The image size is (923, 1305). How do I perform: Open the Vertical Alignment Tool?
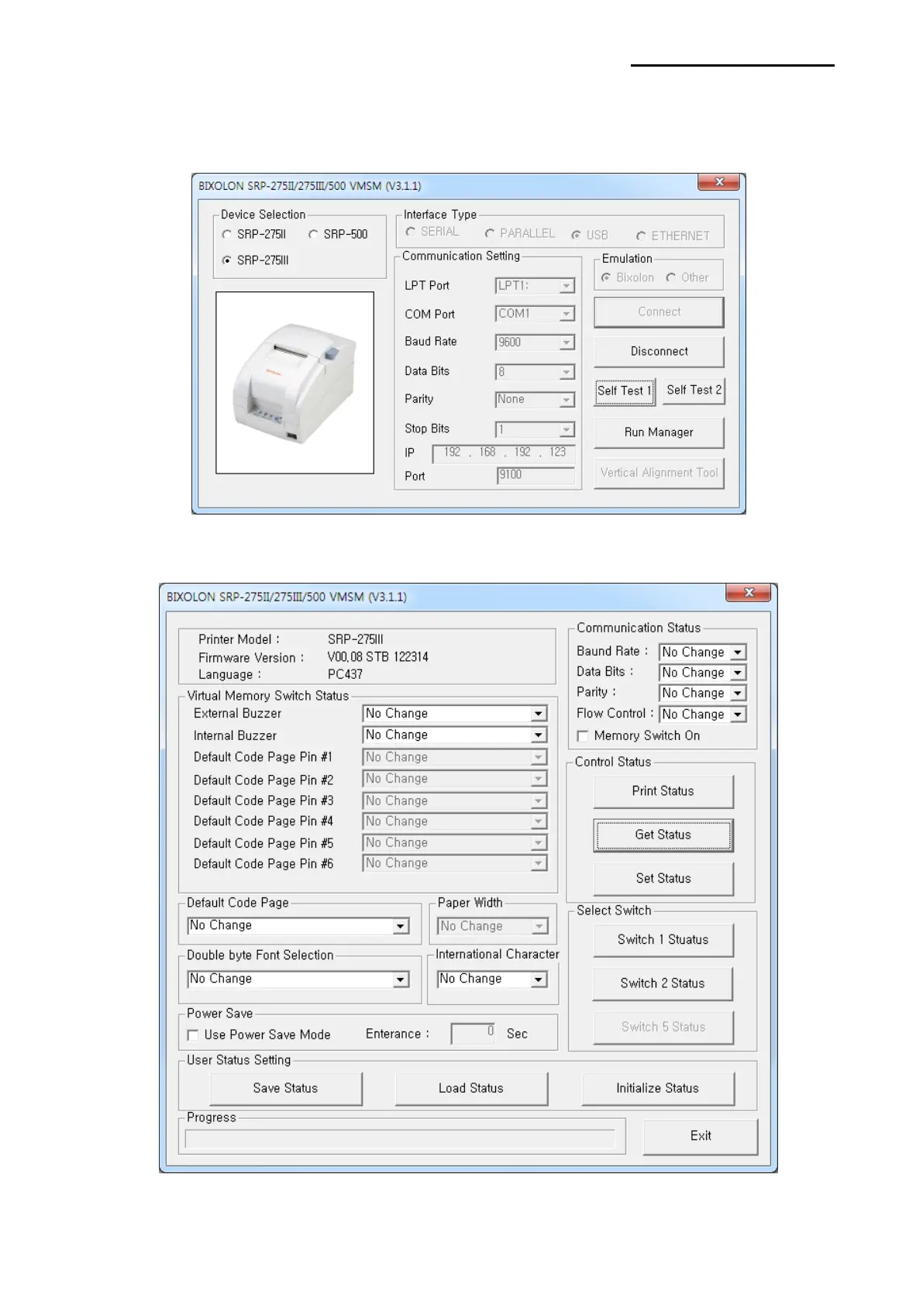coord(659,473)
